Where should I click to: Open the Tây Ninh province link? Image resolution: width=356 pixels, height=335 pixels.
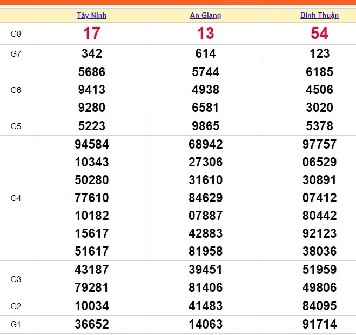point(91,16)
